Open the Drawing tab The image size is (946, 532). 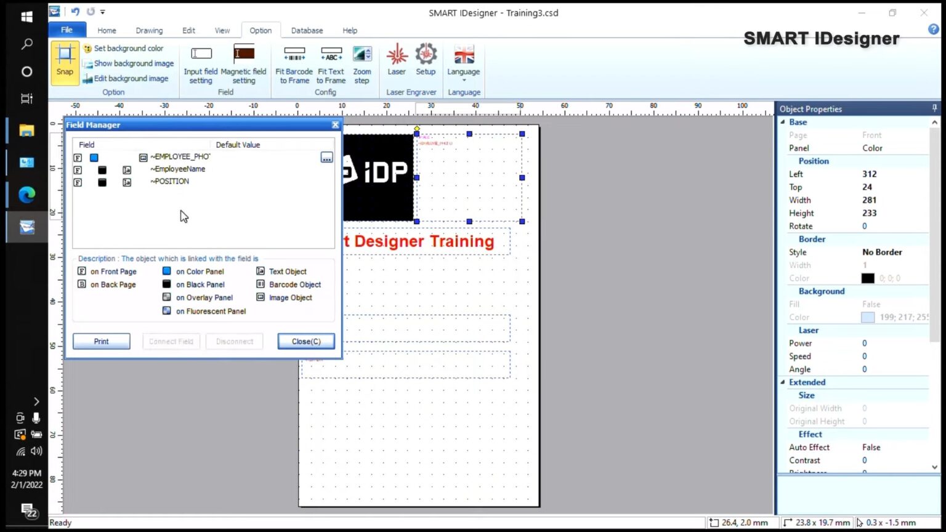tap(149, 30)
